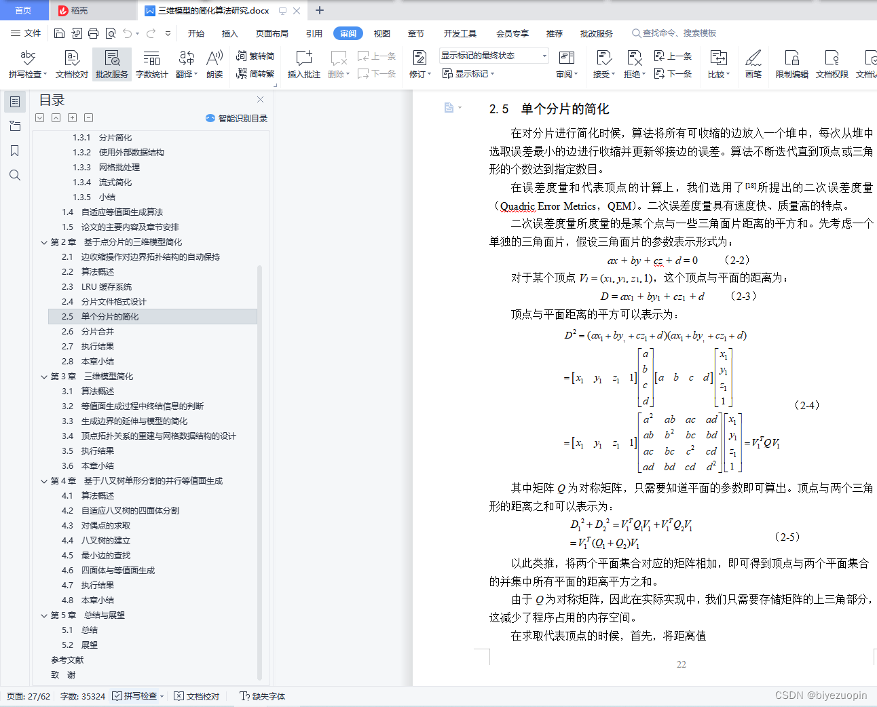
Task: Start read aloud (朗读)
Action: pos(214,64)
